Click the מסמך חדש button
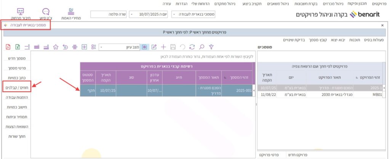The height and width of the screenshot is (159, 390). [x=16, y=59]
